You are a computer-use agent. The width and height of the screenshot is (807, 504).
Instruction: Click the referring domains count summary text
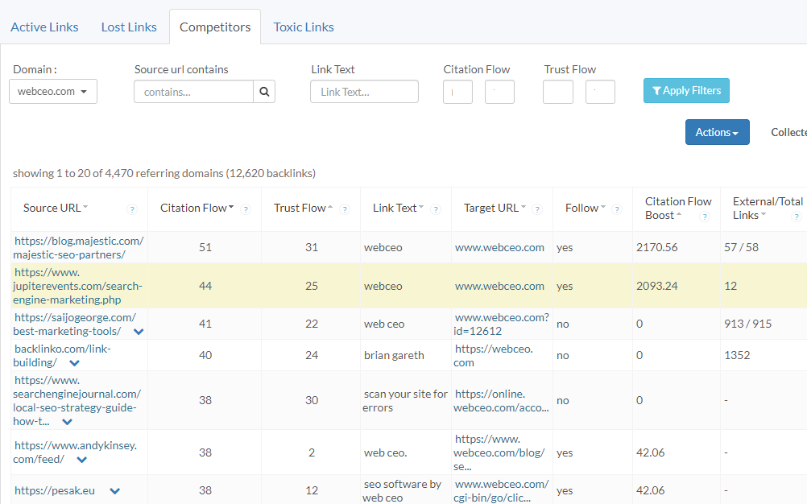pos(164,173)
